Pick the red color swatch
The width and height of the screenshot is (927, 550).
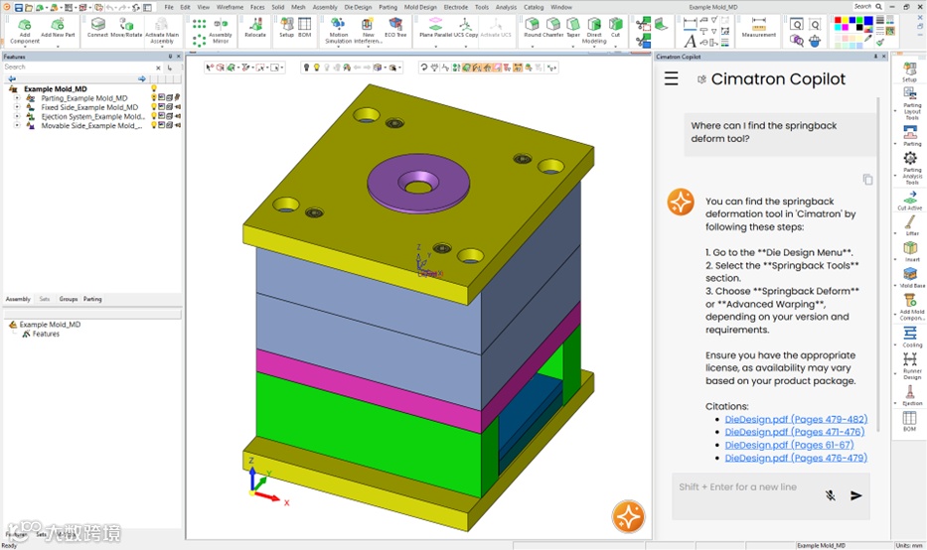pyautogui.click(x=838, y=21)
